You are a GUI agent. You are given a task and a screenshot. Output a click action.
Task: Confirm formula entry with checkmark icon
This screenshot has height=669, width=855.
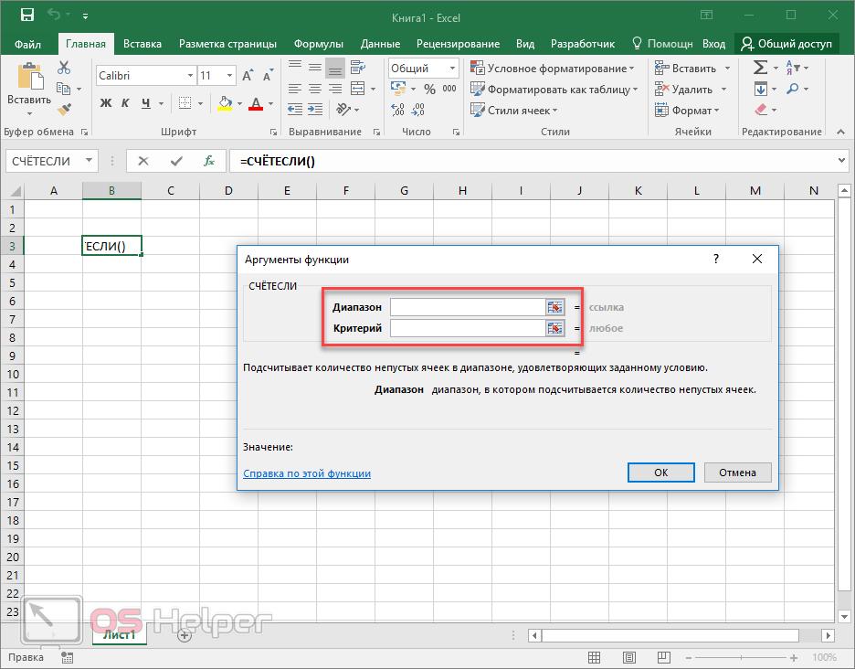[176, 161]
